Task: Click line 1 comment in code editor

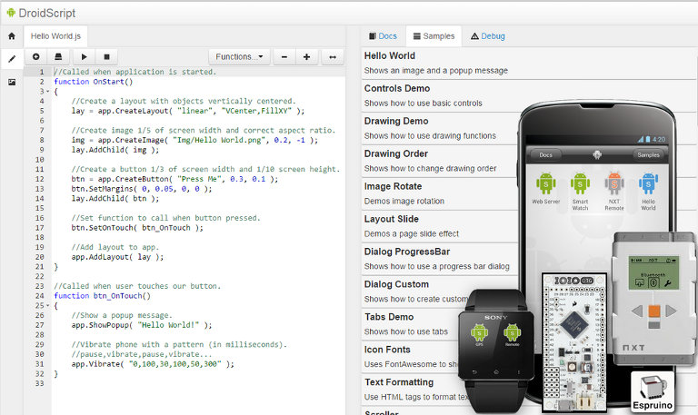Action: coord(135,72)
